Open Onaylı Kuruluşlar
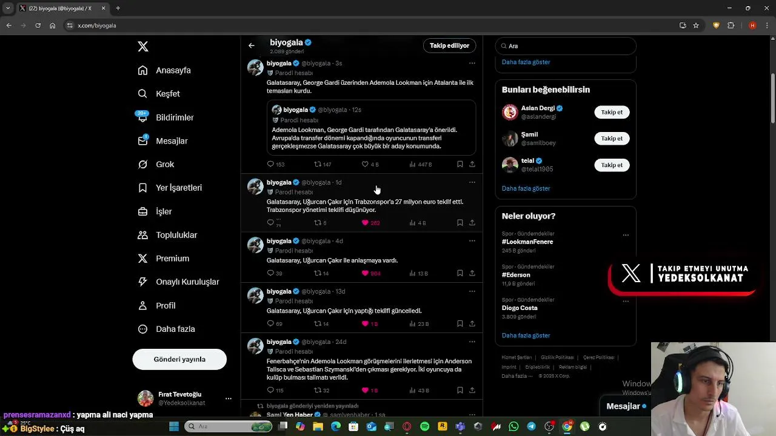 coord(178,282)
